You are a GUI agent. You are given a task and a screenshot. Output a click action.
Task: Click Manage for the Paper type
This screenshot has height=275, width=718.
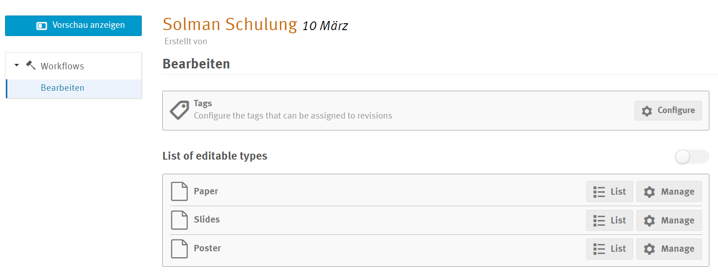click(669, 192)
